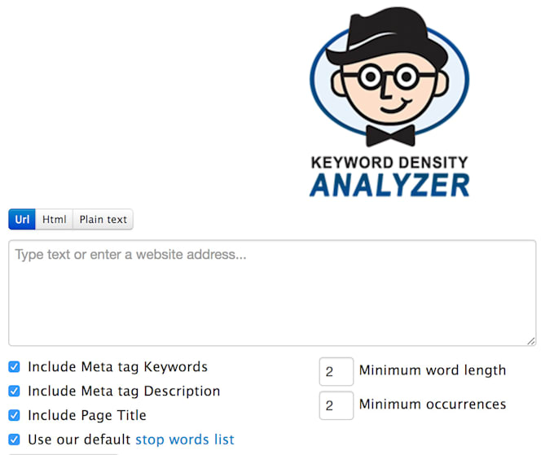Open the stop words list link
Viewport: 554px width, 455px height.
(x=185, y=440)
